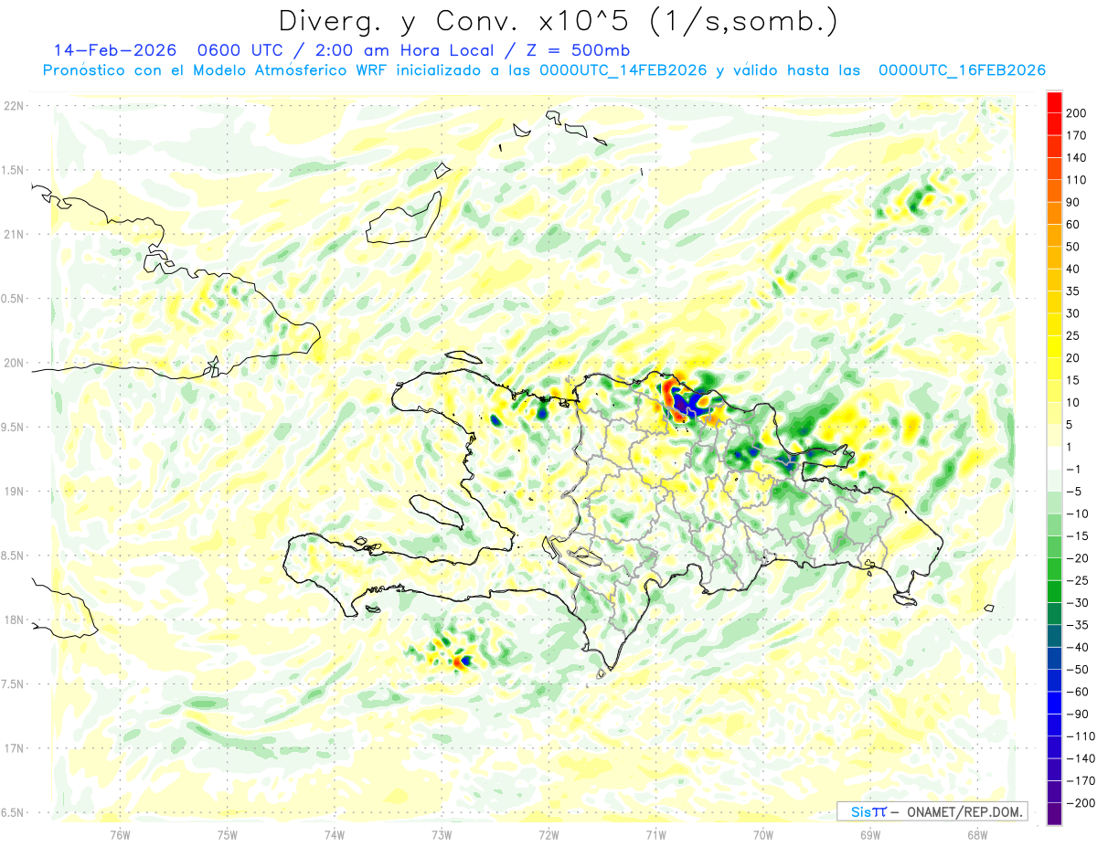1097x847 pixels.
Task: Click the colorbar value -110
Action: 1081,736
